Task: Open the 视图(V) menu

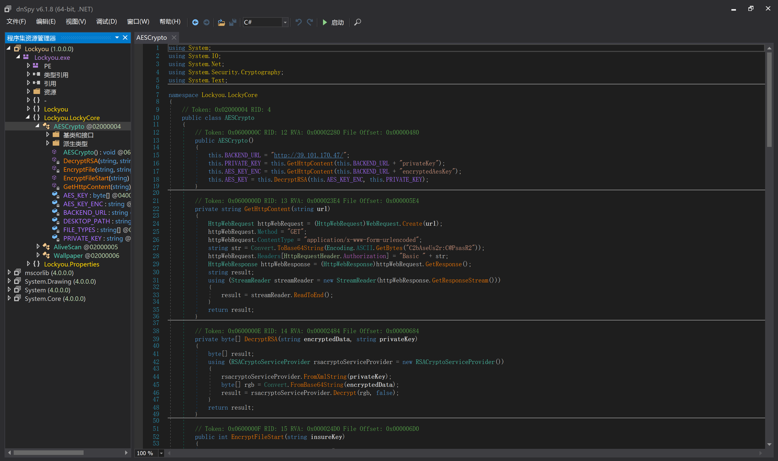Action: pyautogui.click(x=76, y=22)
